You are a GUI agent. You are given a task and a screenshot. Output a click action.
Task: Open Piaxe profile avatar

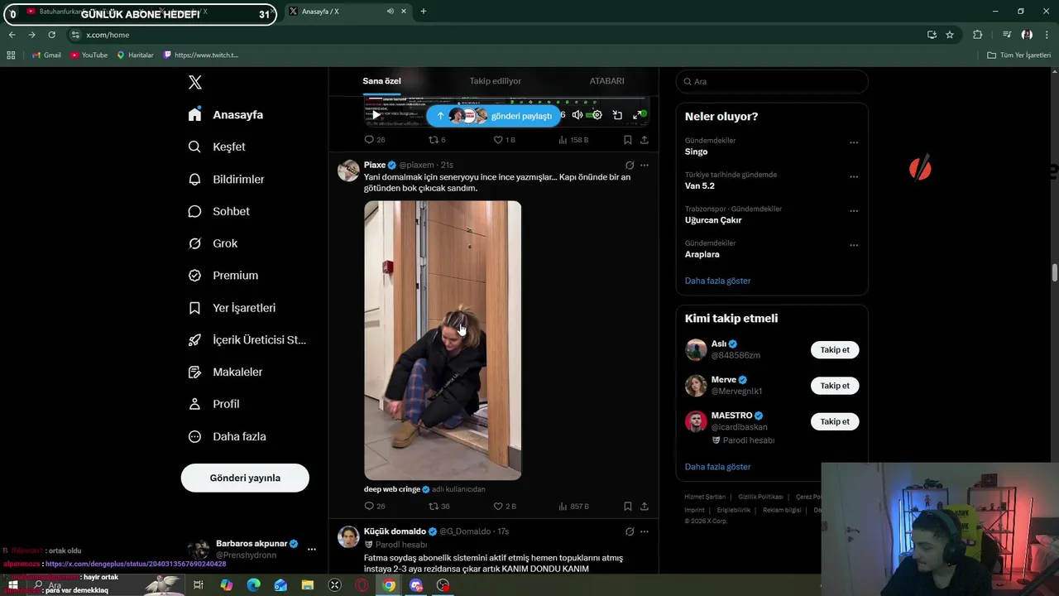pos(348,170)
